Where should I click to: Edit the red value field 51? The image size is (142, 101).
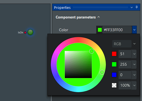(125, 54)
